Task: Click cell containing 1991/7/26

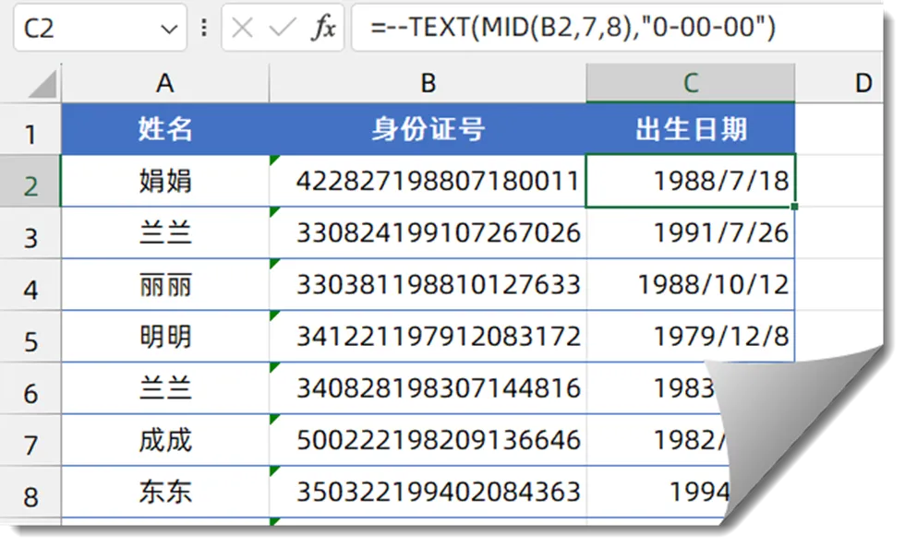Action: [x=690, y=232]
